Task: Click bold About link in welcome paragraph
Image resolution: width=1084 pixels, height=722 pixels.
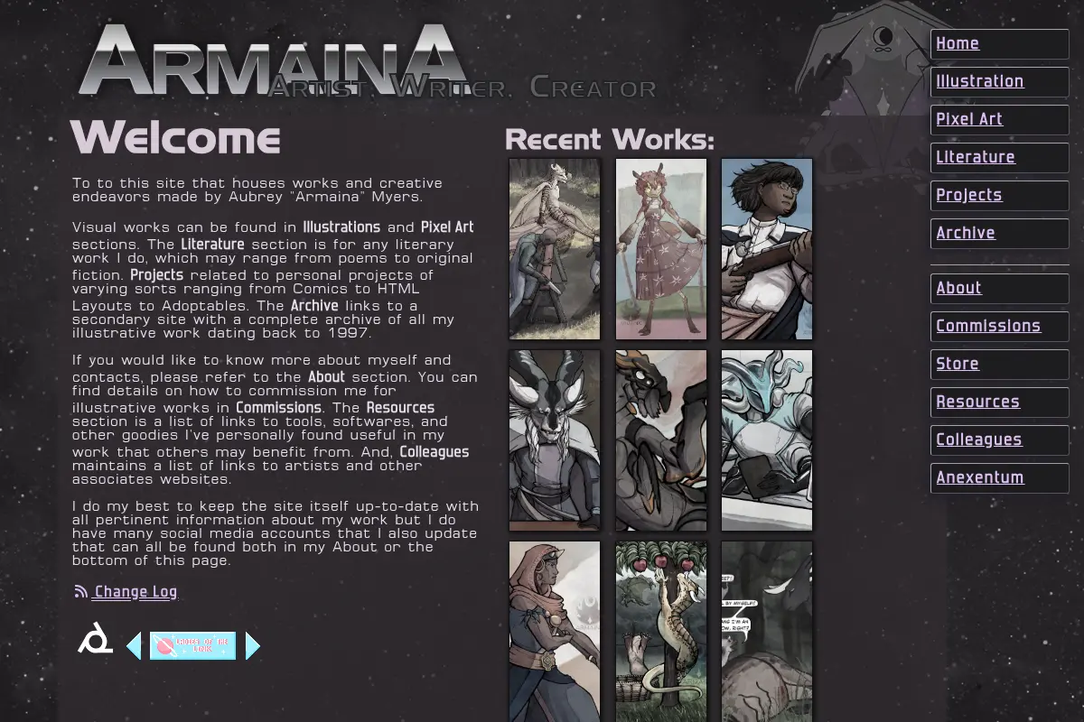Action: coord(326,377)
